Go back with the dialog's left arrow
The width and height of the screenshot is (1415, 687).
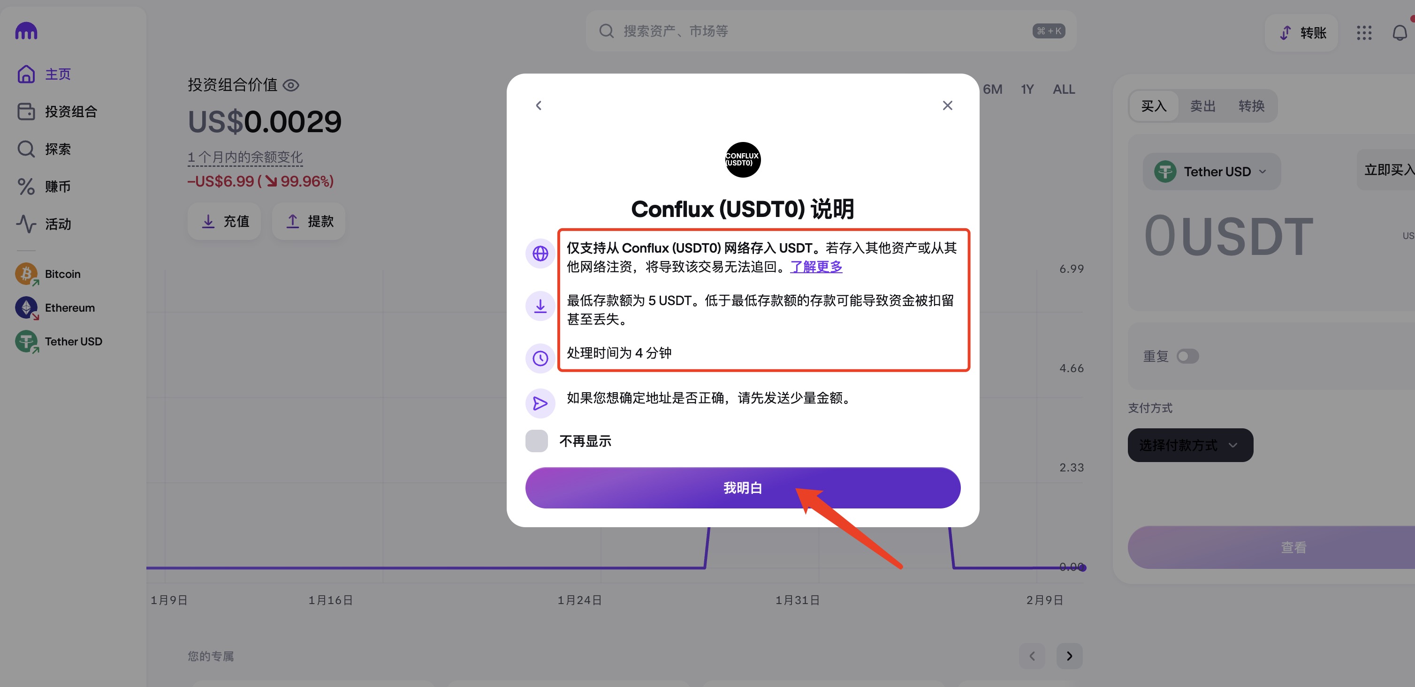(538, 105)
